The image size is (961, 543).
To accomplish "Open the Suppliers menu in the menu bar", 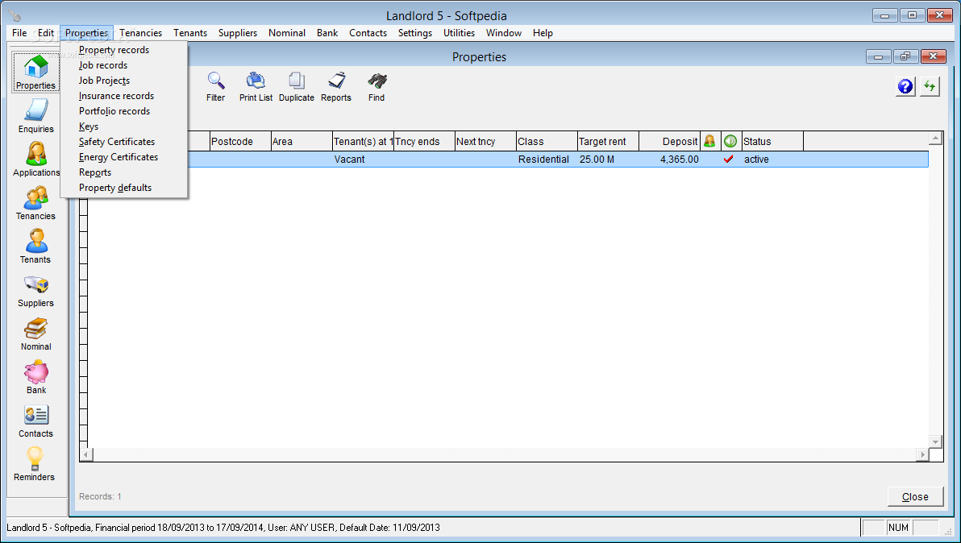I will (238, 33).
